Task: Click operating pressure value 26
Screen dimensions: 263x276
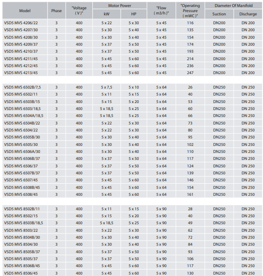Action: pyautogui.click(x=190, y=87)
